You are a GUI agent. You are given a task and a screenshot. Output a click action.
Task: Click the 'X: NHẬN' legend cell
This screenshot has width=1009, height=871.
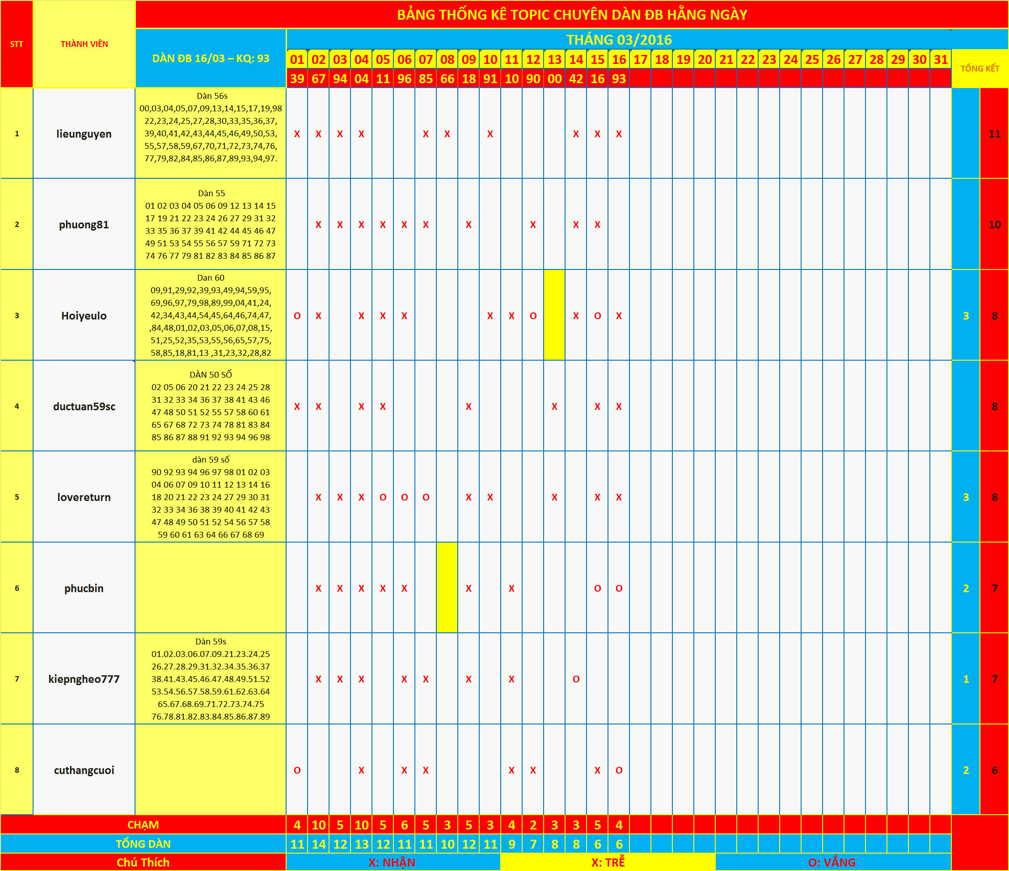tap(393, 862)
